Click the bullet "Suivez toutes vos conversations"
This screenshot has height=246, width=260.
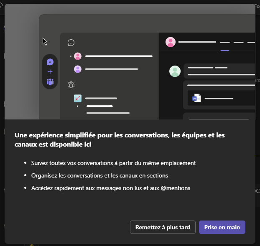pyautogui.click(x=113, y=163)
